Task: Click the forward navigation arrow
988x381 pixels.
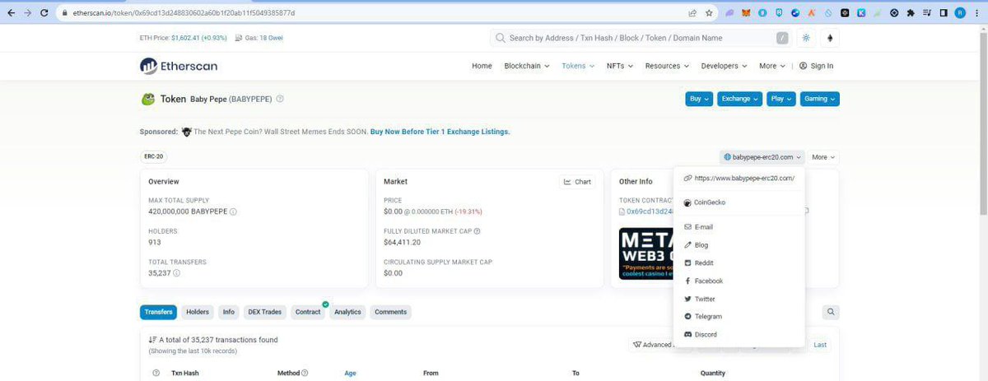Action: 27,13
